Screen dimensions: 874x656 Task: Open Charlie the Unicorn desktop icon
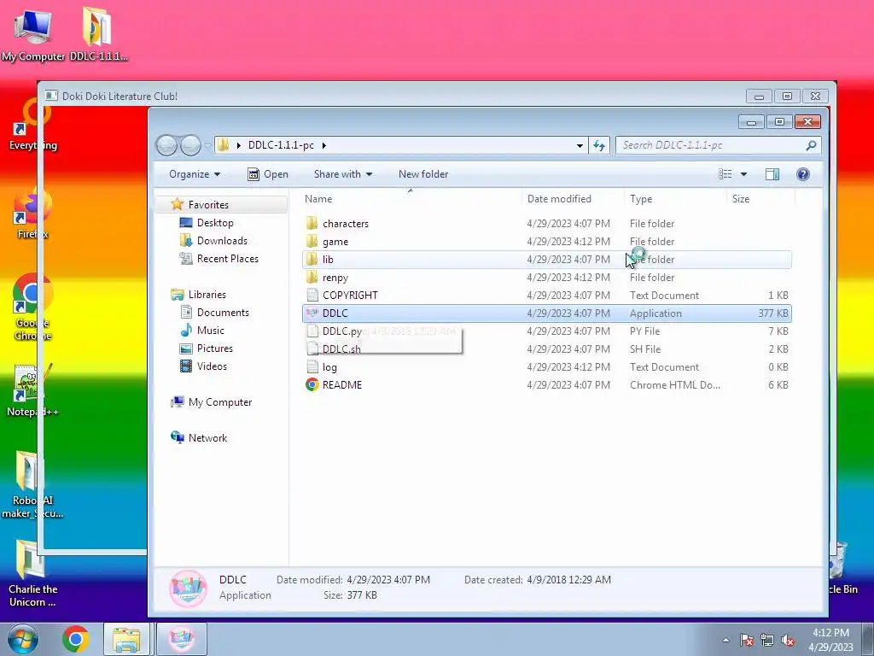[x=32, y=573]
